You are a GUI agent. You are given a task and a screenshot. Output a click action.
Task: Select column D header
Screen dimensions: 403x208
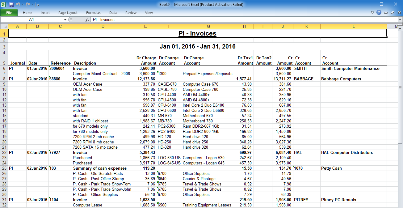(x=103, y=27)
